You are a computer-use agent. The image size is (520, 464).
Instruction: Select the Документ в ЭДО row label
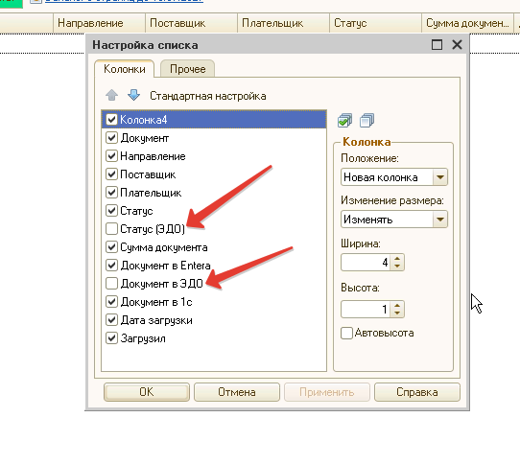162,284
